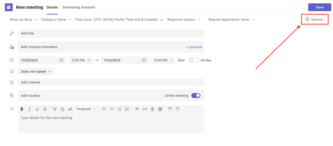Insert a bulleted list
The width and height of the screenshot is (333, 146).
pos(120,109)
